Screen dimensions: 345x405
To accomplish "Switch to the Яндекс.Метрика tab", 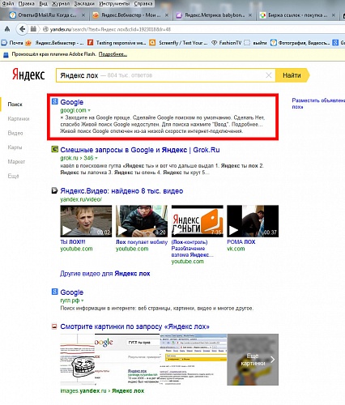I will pos(211,15).
